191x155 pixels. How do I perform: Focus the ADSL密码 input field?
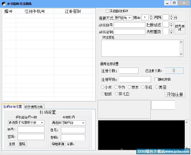[x=130, y=32]
